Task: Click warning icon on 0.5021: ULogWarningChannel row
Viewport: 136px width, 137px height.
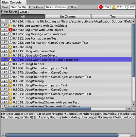Action: (x=11, y=98)
